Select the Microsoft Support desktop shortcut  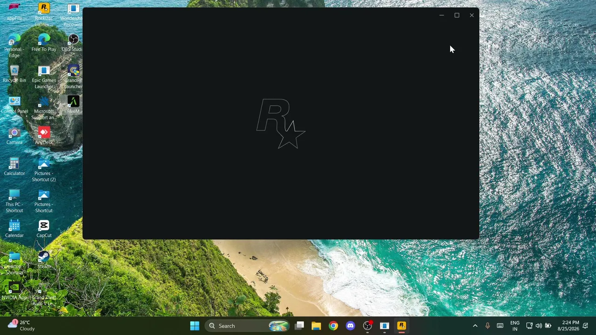pos(44,108)
